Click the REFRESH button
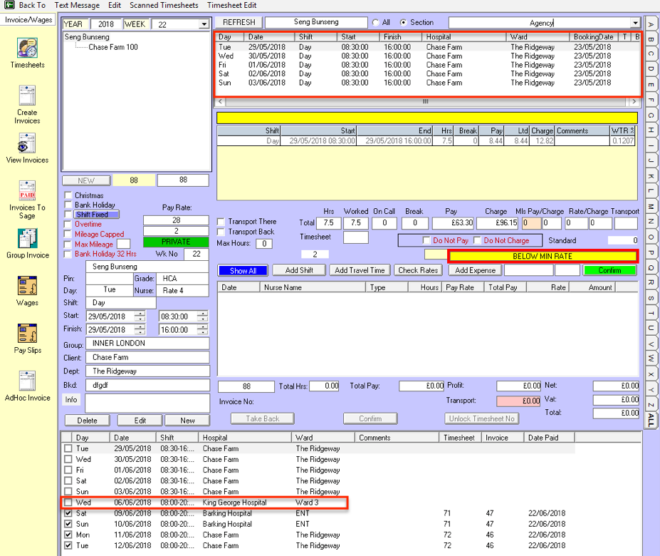660x556 pixels. point(239,23)
